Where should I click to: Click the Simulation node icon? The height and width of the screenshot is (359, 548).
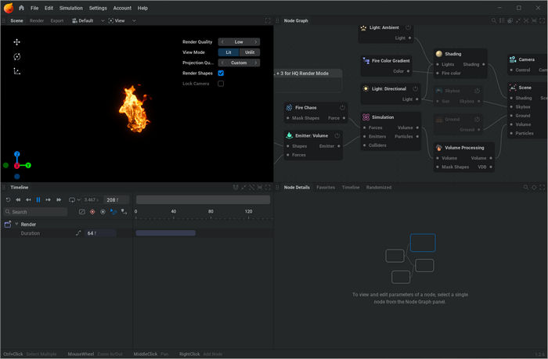(x=366, y=117)
